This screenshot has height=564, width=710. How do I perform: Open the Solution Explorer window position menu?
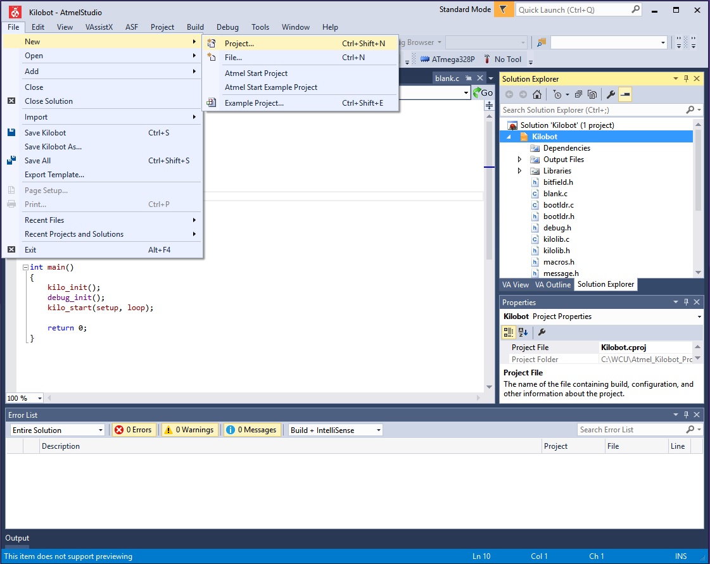(x=676, y=78)
